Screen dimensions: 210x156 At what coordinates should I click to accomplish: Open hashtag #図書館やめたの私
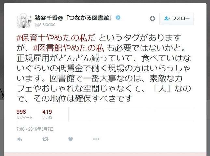tap(68, 48)
